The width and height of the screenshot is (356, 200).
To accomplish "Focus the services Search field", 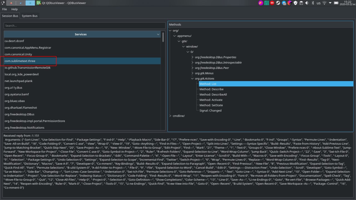I will coord(85,26).
